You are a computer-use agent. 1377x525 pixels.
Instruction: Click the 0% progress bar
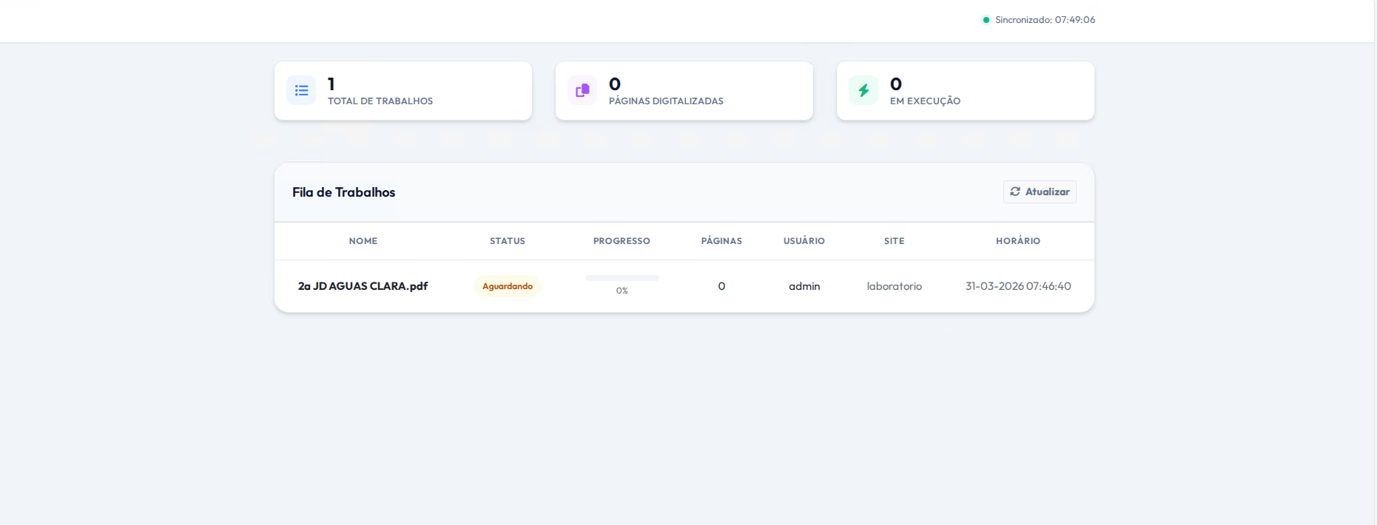(x=622, y=278)
